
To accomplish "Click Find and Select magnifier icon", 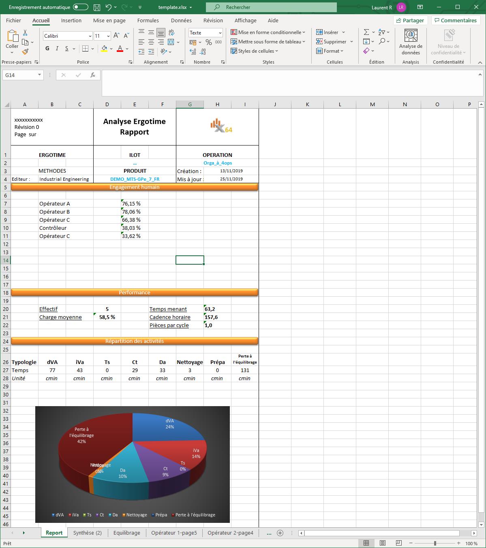I will click(x=382, y=42).
